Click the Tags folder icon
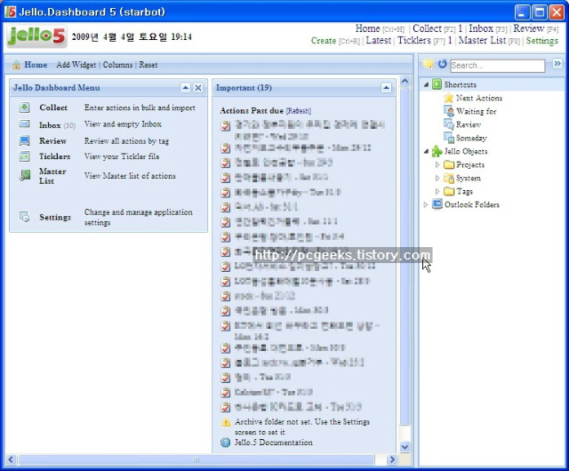Viewport: 569px width, 471px height. 449,191
